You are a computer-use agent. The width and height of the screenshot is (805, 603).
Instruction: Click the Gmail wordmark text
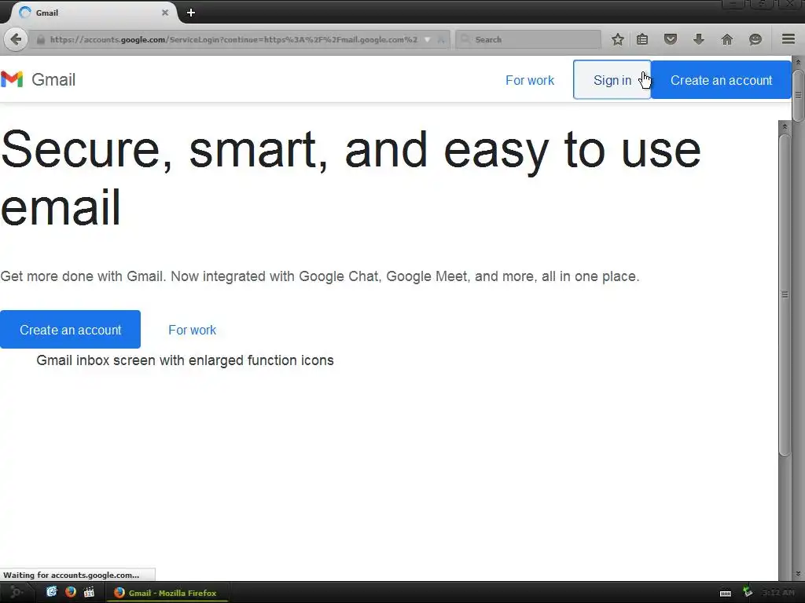pos(53,80)
